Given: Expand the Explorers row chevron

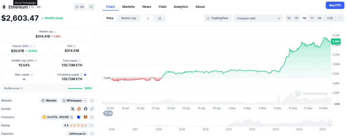Looking at the screenshot, I should [x=92, y=134].
